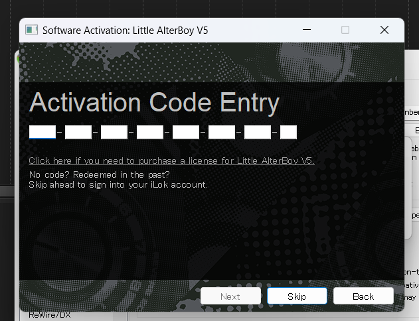Click the second activation code field
Viewport: 419px width, 321px height.
point(78,133)
